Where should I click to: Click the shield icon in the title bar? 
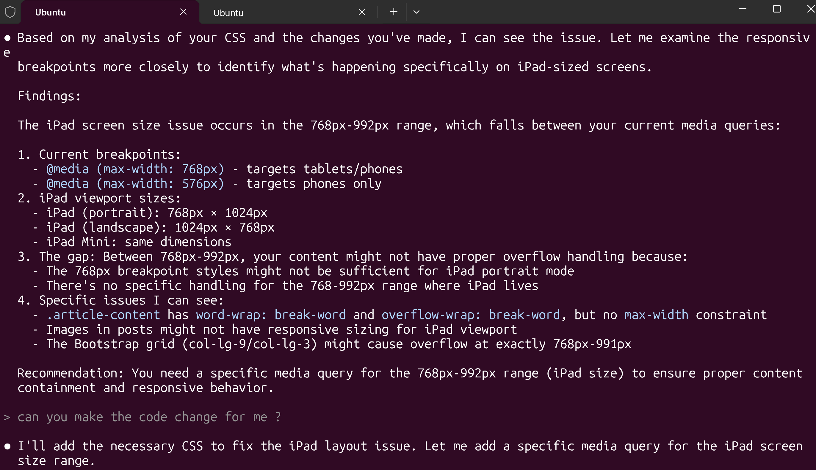pos(10,12)
